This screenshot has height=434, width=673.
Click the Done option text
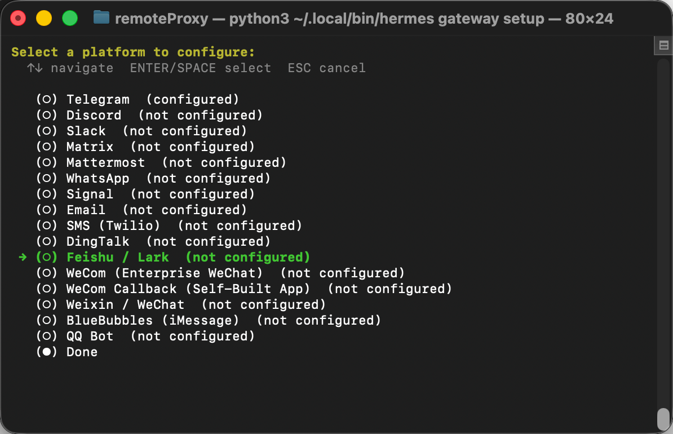(82, 352)
